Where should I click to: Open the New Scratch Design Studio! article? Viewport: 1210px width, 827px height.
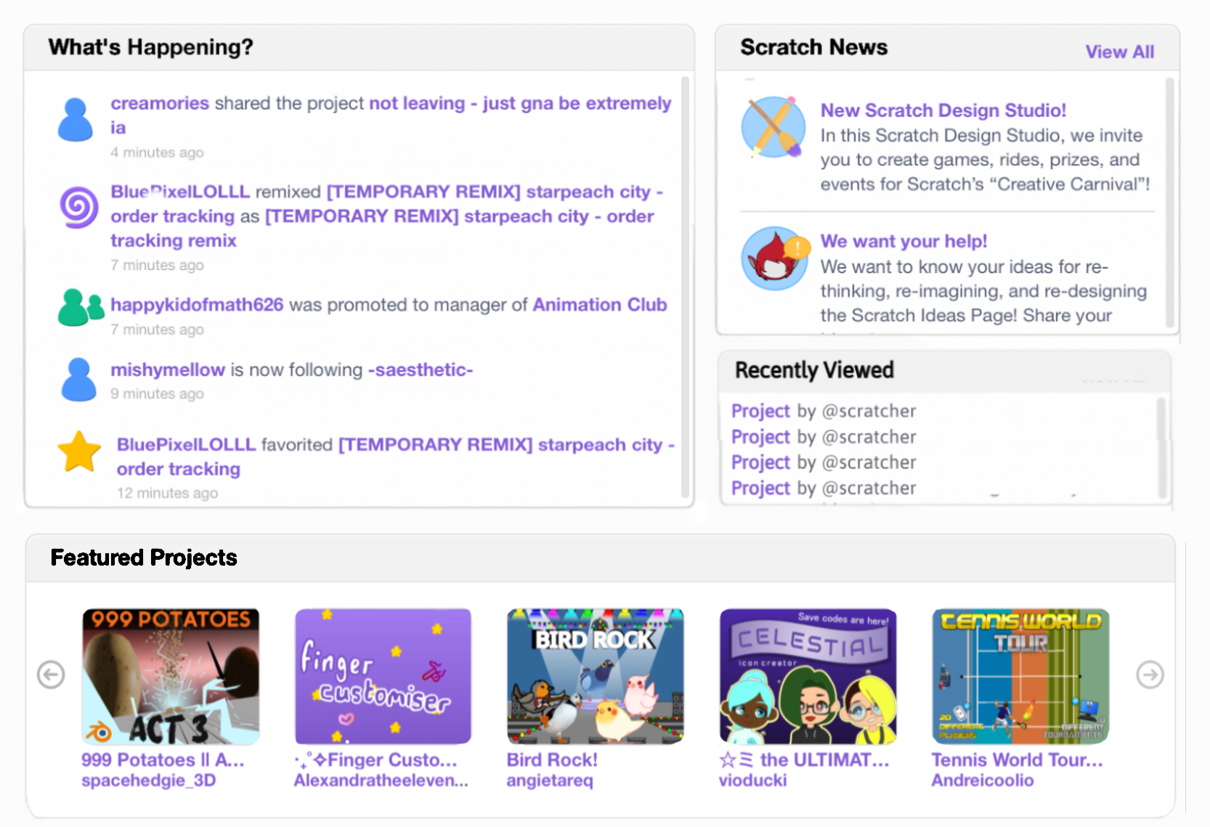tap(943, 110)
